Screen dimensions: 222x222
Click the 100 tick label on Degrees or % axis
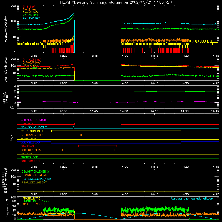pyautogui.click(x=13, y=198)
